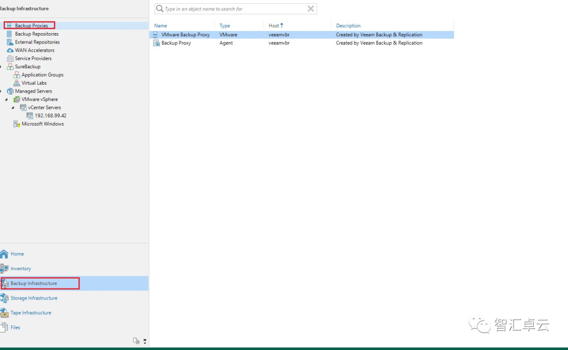Click the Managed Servers icon
Screen dimensions: 568x350
pyautogui.click(x=10, y=91)
